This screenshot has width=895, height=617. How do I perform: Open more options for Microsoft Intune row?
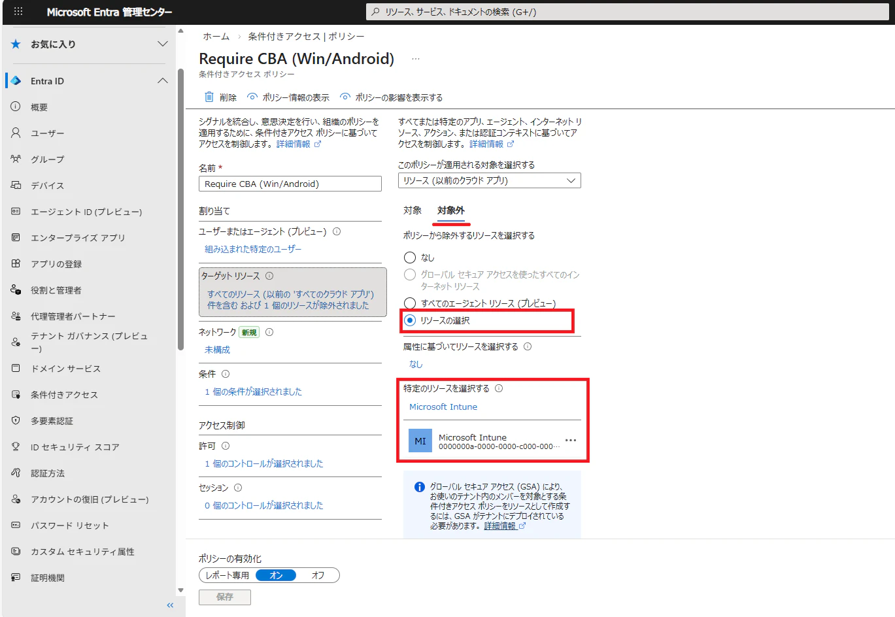571,441
